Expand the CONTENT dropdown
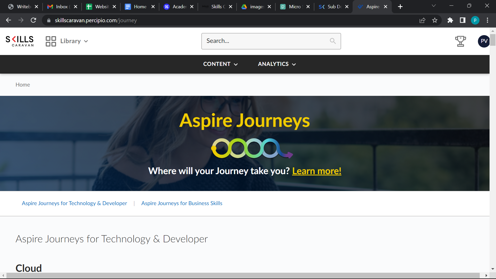The width and height of the screenshot is (496, 279). tap(220, 64)
